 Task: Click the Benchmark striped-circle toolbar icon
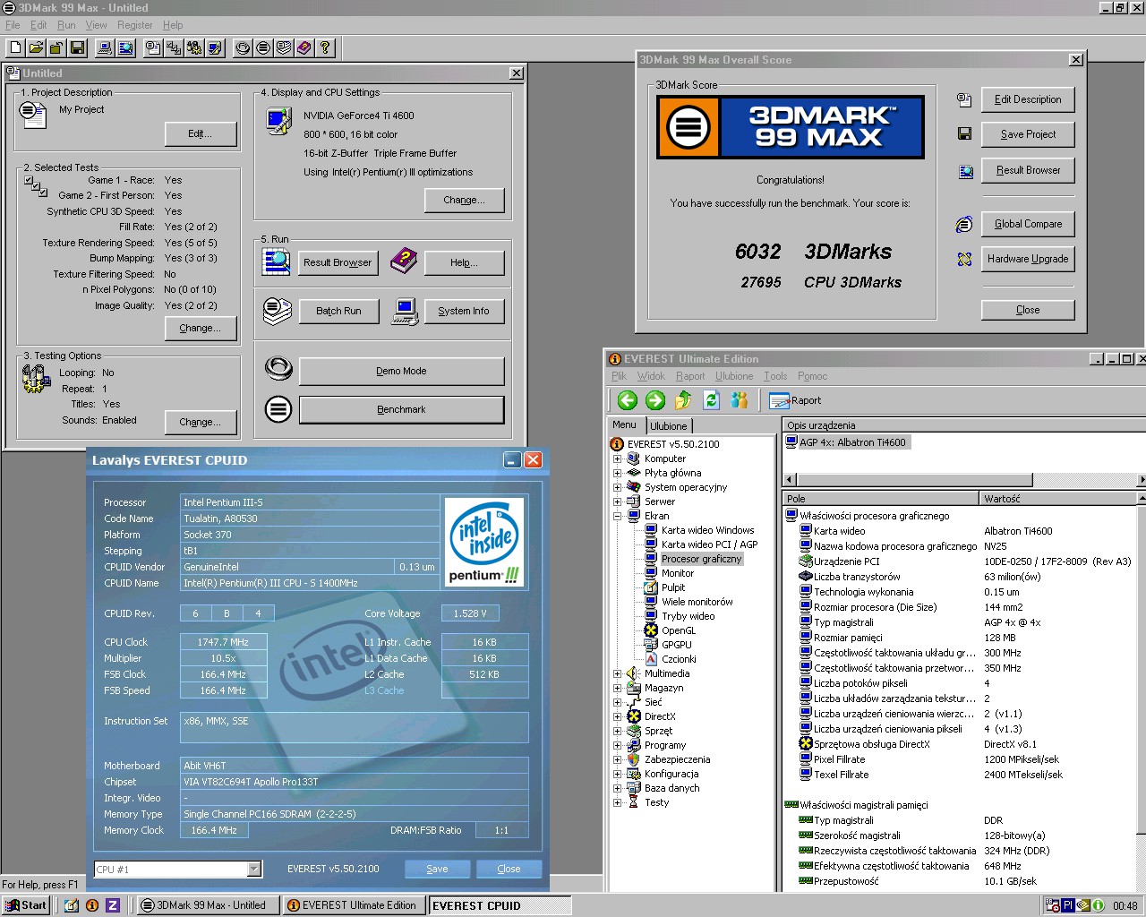click(263, 47)
